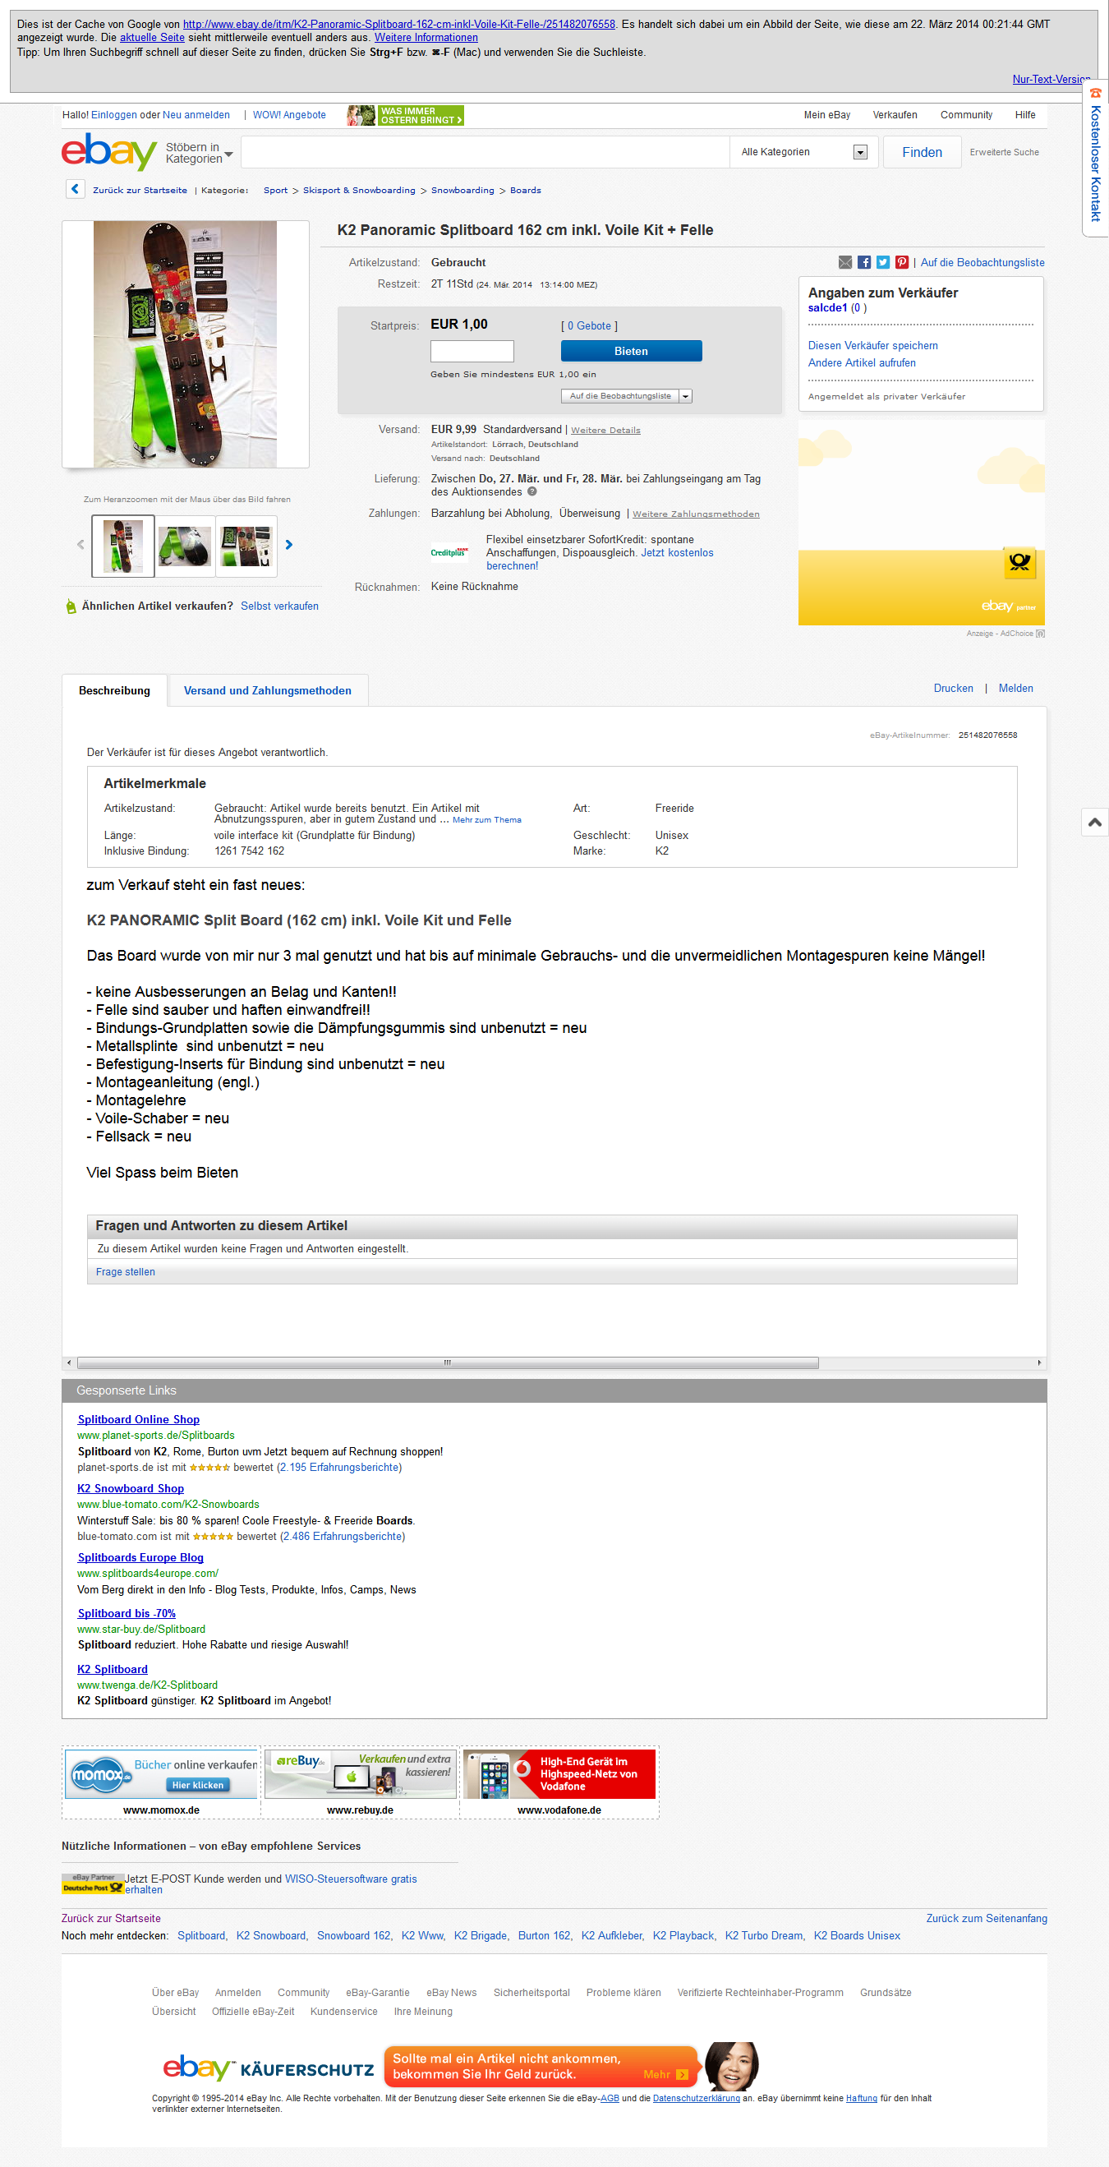Click 'Zurück zum Seitenanfang' link
The width and height of the screenshot is (1109, 2167).
987,1918
